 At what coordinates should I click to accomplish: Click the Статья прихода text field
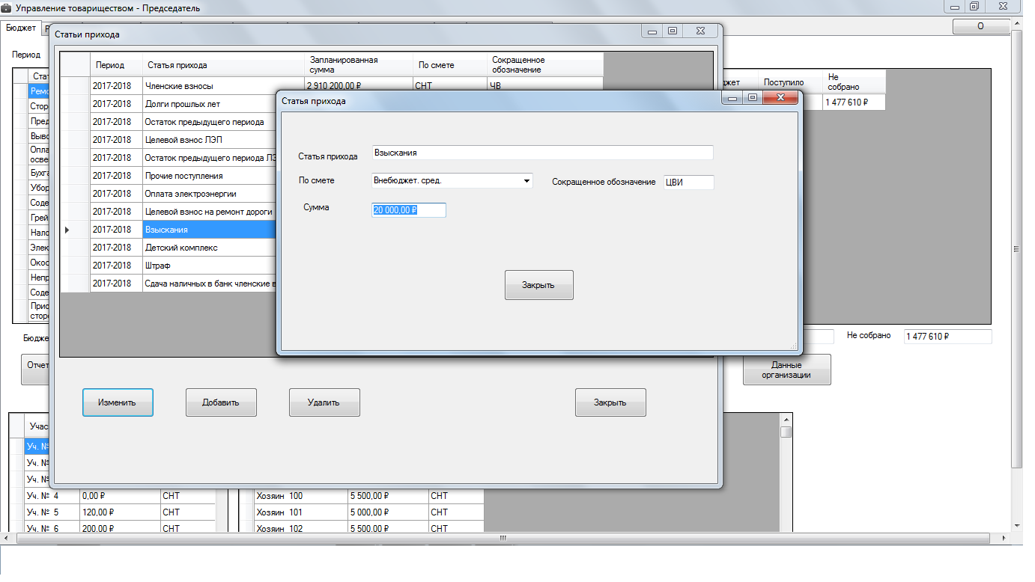[542, 153]
